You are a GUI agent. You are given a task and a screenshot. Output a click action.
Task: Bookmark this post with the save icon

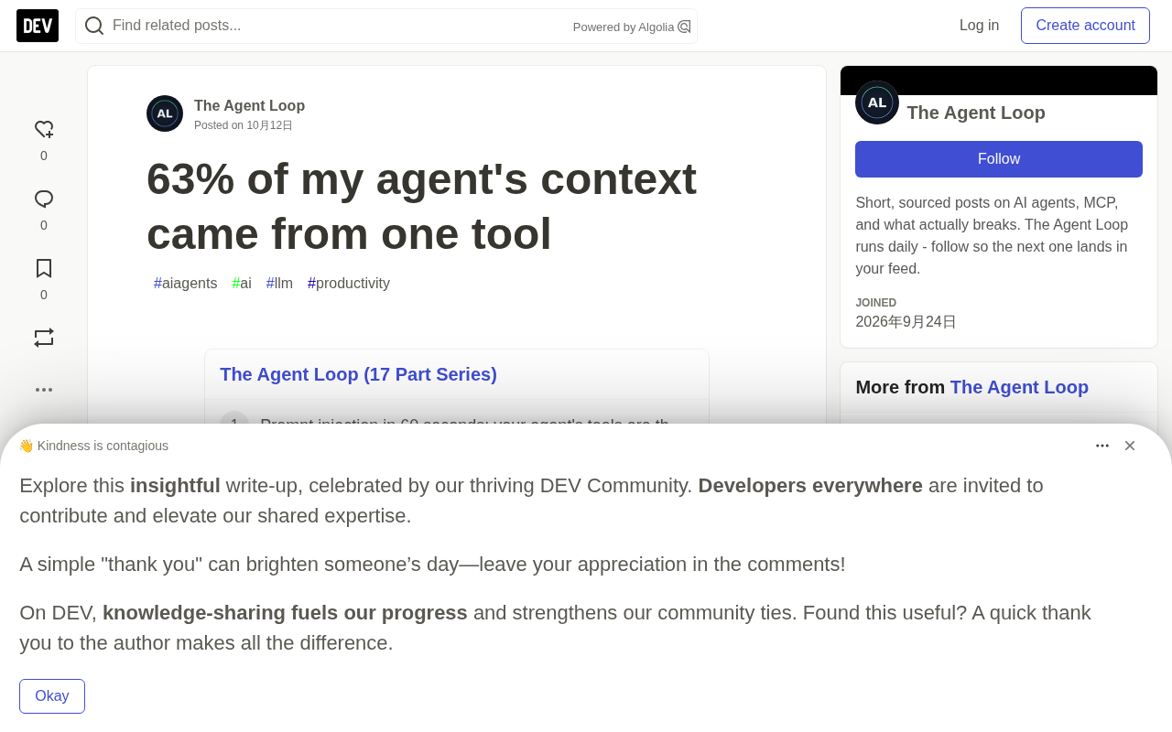tap(44, 269)
